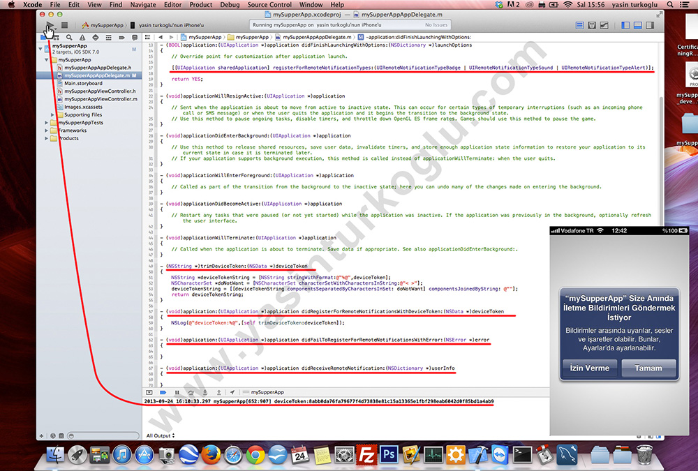Expand the mySupperAppTests group
Image resolution: width=698 pixels, height=471 pixels.
[x=46, y=122]
